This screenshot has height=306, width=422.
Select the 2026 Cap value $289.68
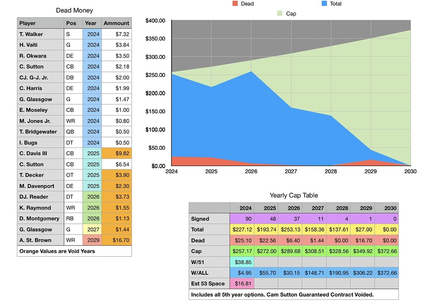click(x=290, y=251)
